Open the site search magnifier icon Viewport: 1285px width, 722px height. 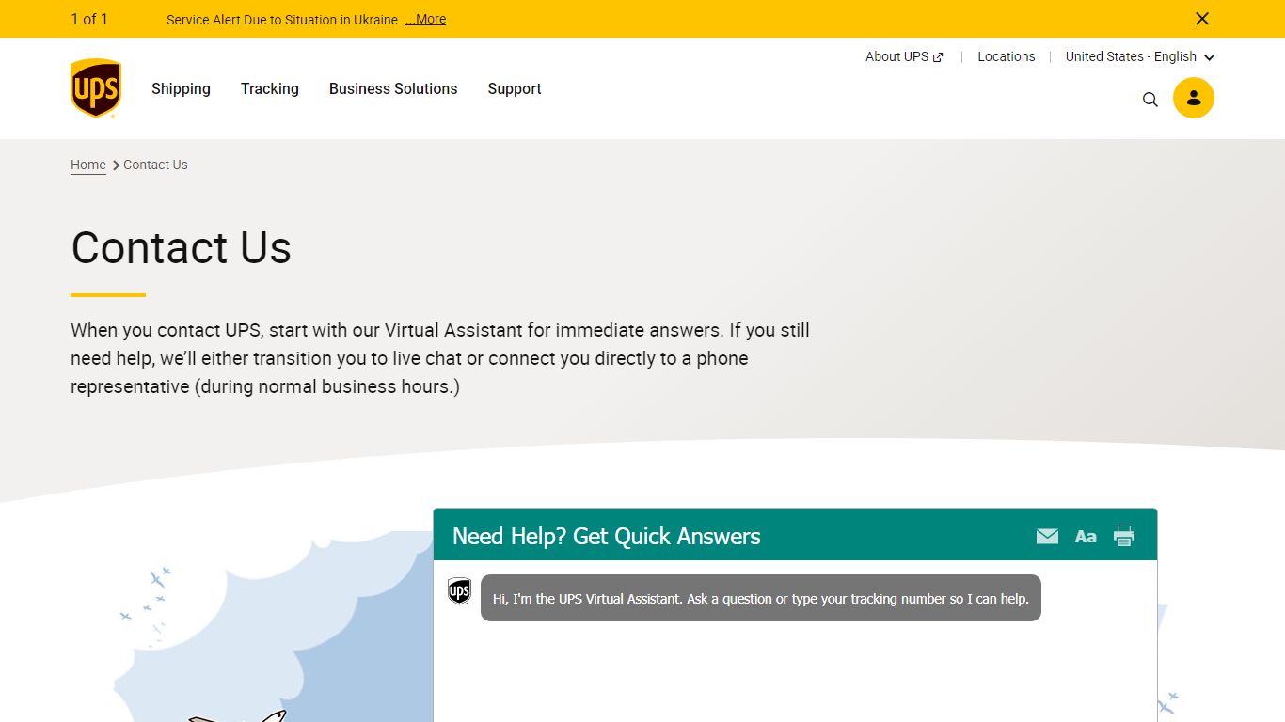click(1150, 99)
